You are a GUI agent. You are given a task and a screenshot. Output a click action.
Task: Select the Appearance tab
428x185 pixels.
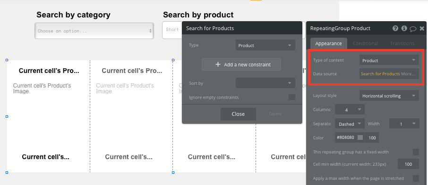pyautogui.click(x=328, y=43)
